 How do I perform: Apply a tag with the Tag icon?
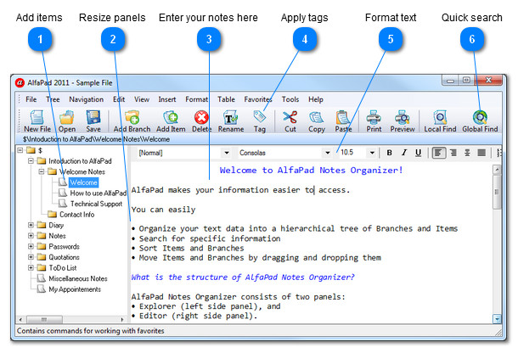(x=260, y=120)
